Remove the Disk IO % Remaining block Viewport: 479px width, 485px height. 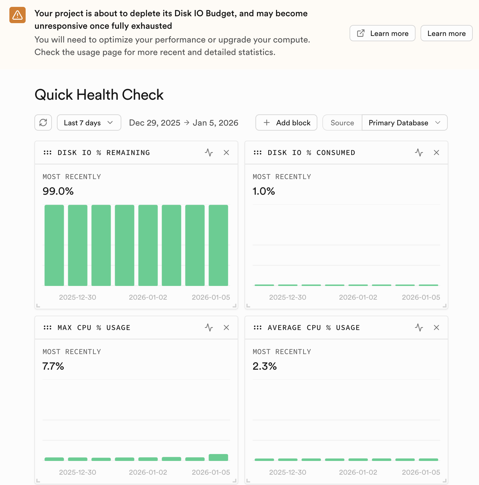click(x=226, y=152)
